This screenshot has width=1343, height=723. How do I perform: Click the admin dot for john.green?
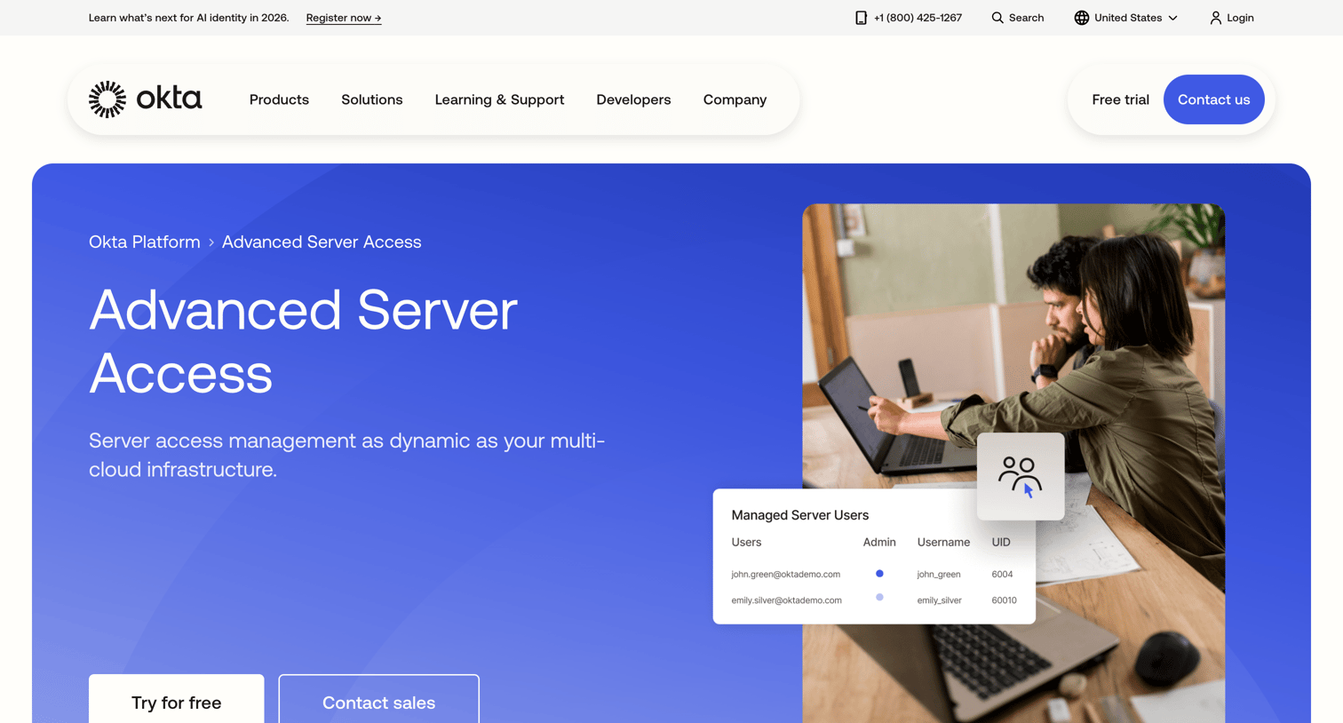(x=879, y=574)
